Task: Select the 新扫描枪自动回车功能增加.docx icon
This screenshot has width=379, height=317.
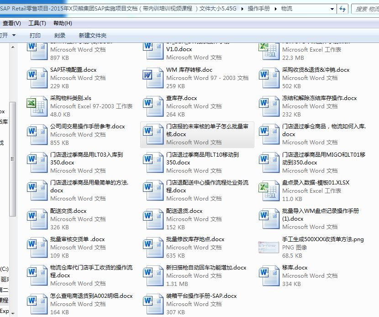Action: (153, 275)
